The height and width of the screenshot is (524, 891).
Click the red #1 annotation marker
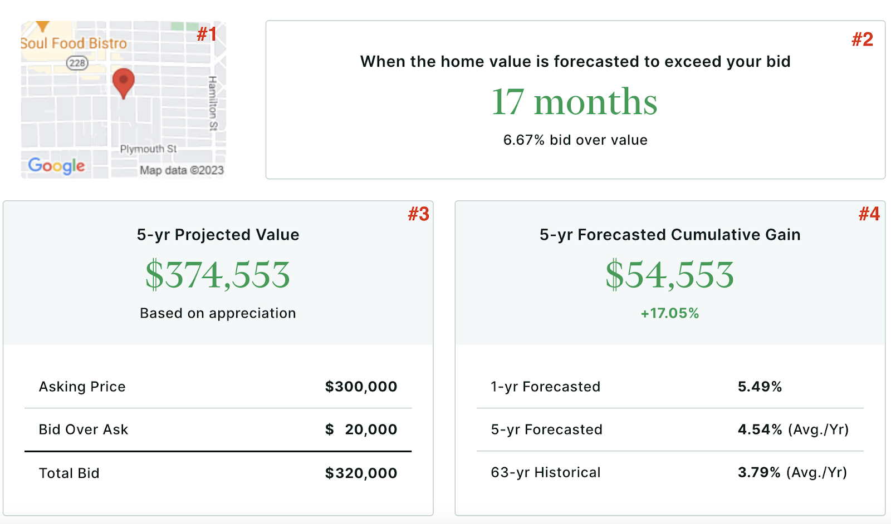coord(206,34)
